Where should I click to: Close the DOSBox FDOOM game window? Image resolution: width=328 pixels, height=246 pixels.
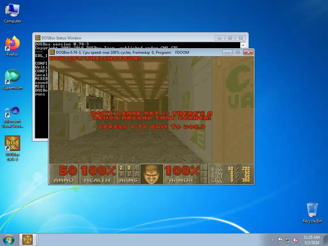248,52
